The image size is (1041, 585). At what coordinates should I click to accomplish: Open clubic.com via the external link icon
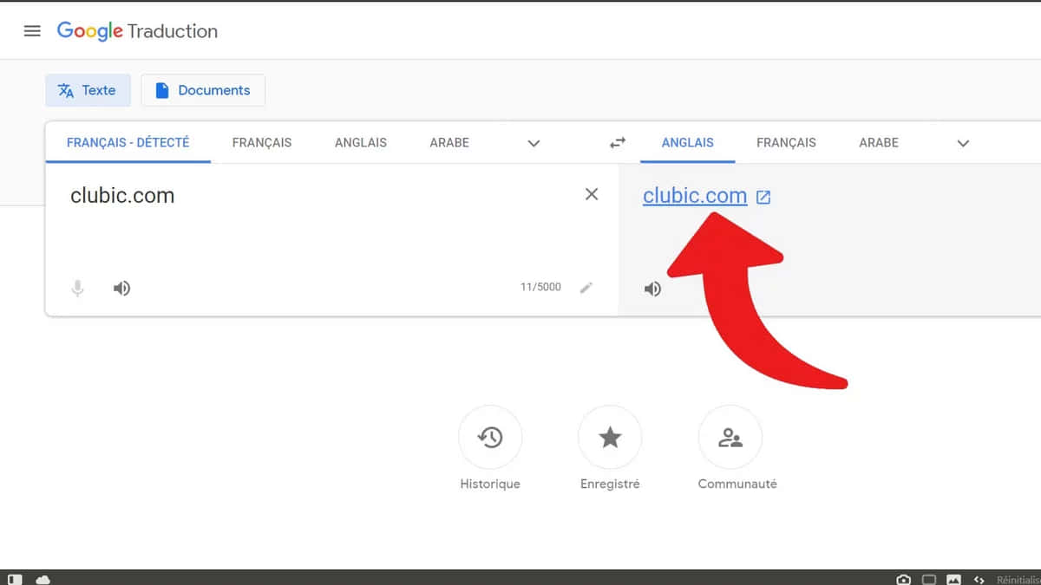pyautogui.click(x=763, y=197)
